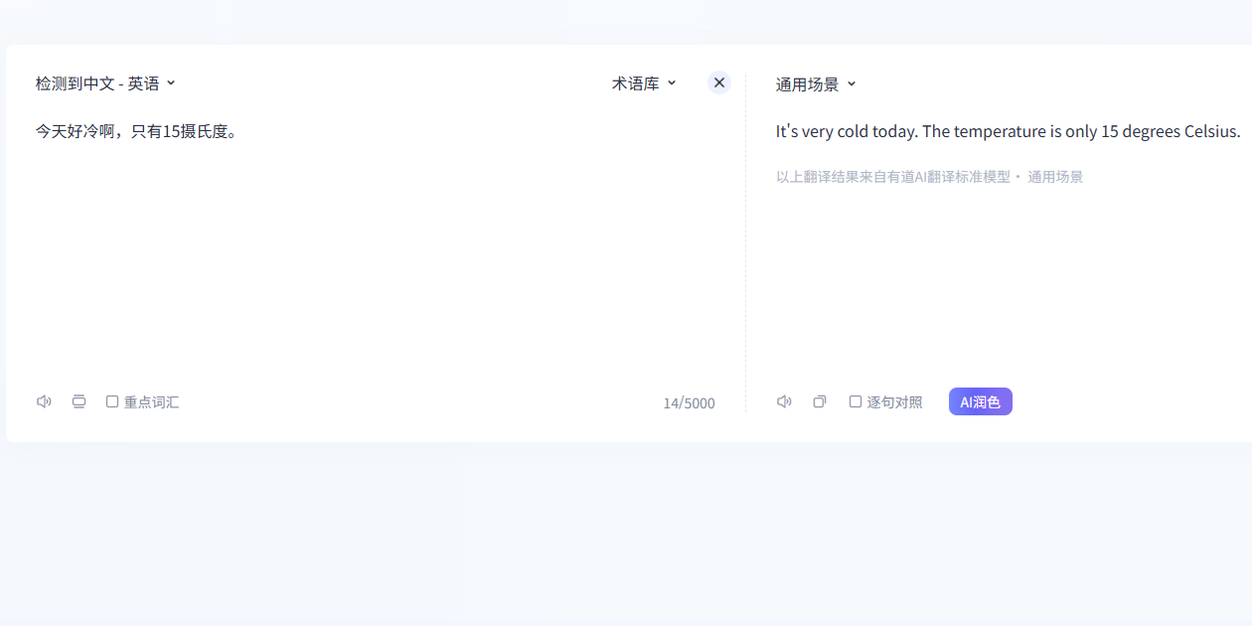Clear the source text with X button
Viewport: 1252px width, 626px height.
click(719, 82)
